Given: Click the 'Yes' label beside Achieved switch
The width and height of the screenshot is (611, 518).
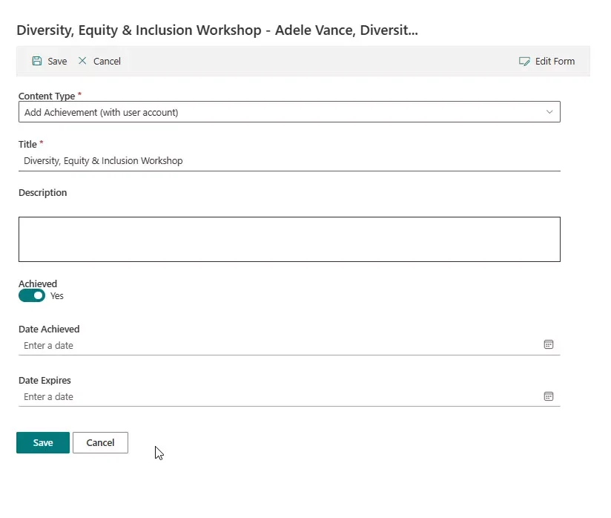Looking at the screenshot, I should 57,296.
